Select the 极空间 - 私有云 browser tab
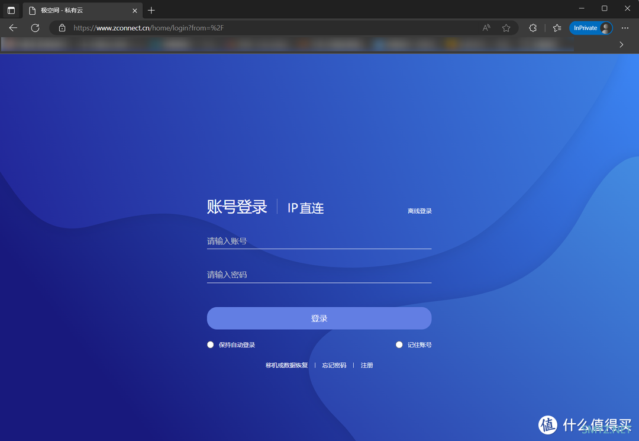Screen dimensions: 639x441 (83, 10)
